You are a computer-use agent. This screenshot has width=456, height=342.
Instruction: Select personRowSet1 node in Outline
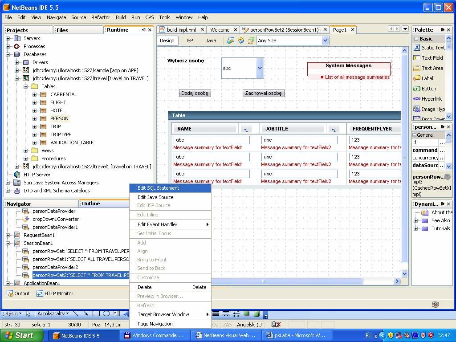(81, 259)
